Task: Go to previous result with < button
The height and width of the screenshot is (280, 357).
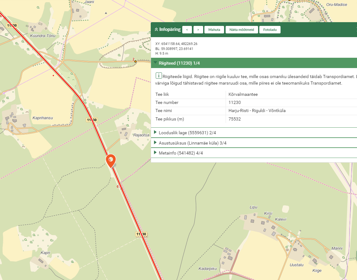Action: (187, 30)
